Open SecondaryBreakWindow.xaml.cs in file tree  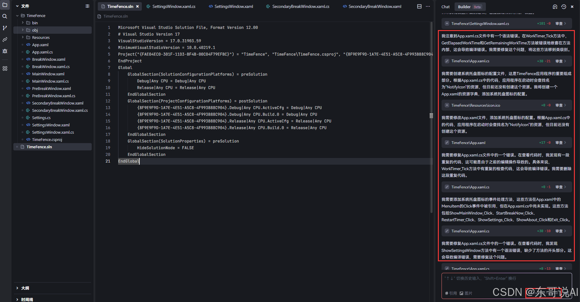click(60, 110)
